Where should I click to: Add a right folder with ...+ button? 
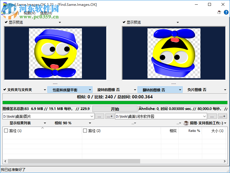click(x=222, y=116)
